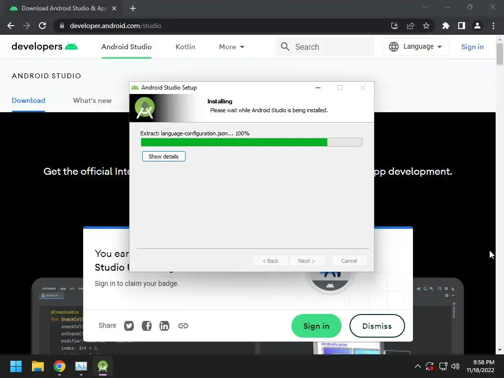Select the Kotlin nav tab
This screenshot has height=378, width=504.
(x=185, y=47)
